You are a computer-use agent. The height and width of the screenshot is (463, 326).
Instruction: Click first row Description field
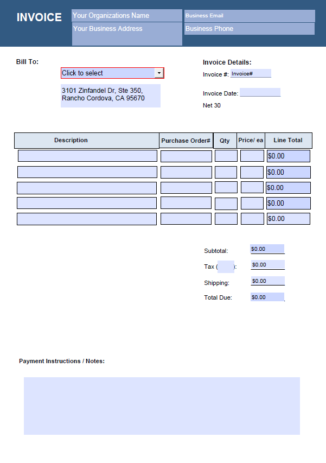(x=87, y=156)
